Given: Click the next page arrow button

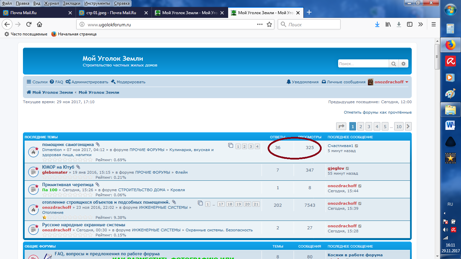Looking at the screenshot, I should [x=408, y=126].
